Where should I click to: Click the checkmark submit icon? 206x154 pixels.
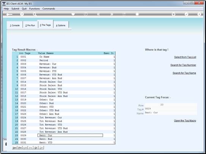(x=186, y=14)
